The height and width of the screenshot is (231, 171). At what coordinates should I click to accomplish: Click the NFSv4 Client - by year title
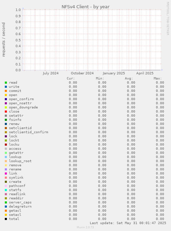pos(85,7)
